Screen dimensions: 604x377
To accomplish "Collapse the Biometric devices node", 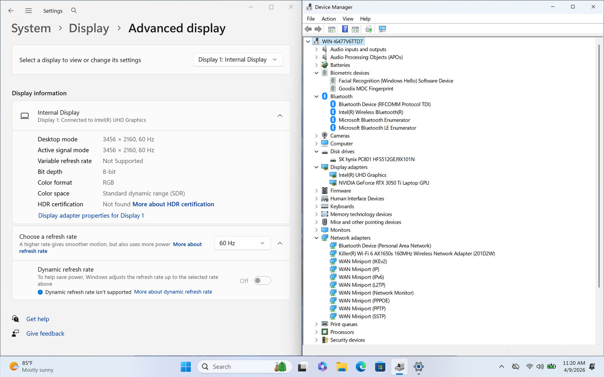I will point(316,73).
